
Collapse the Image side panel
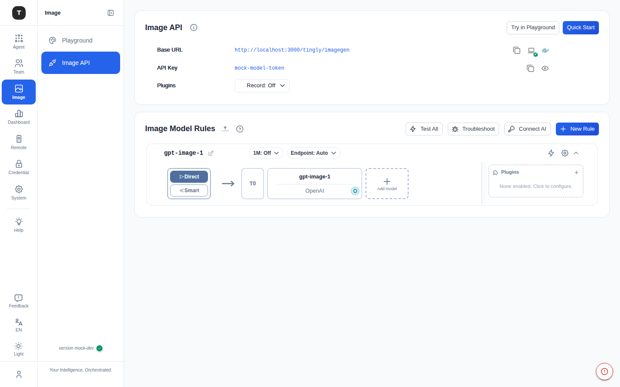point(111,13)
